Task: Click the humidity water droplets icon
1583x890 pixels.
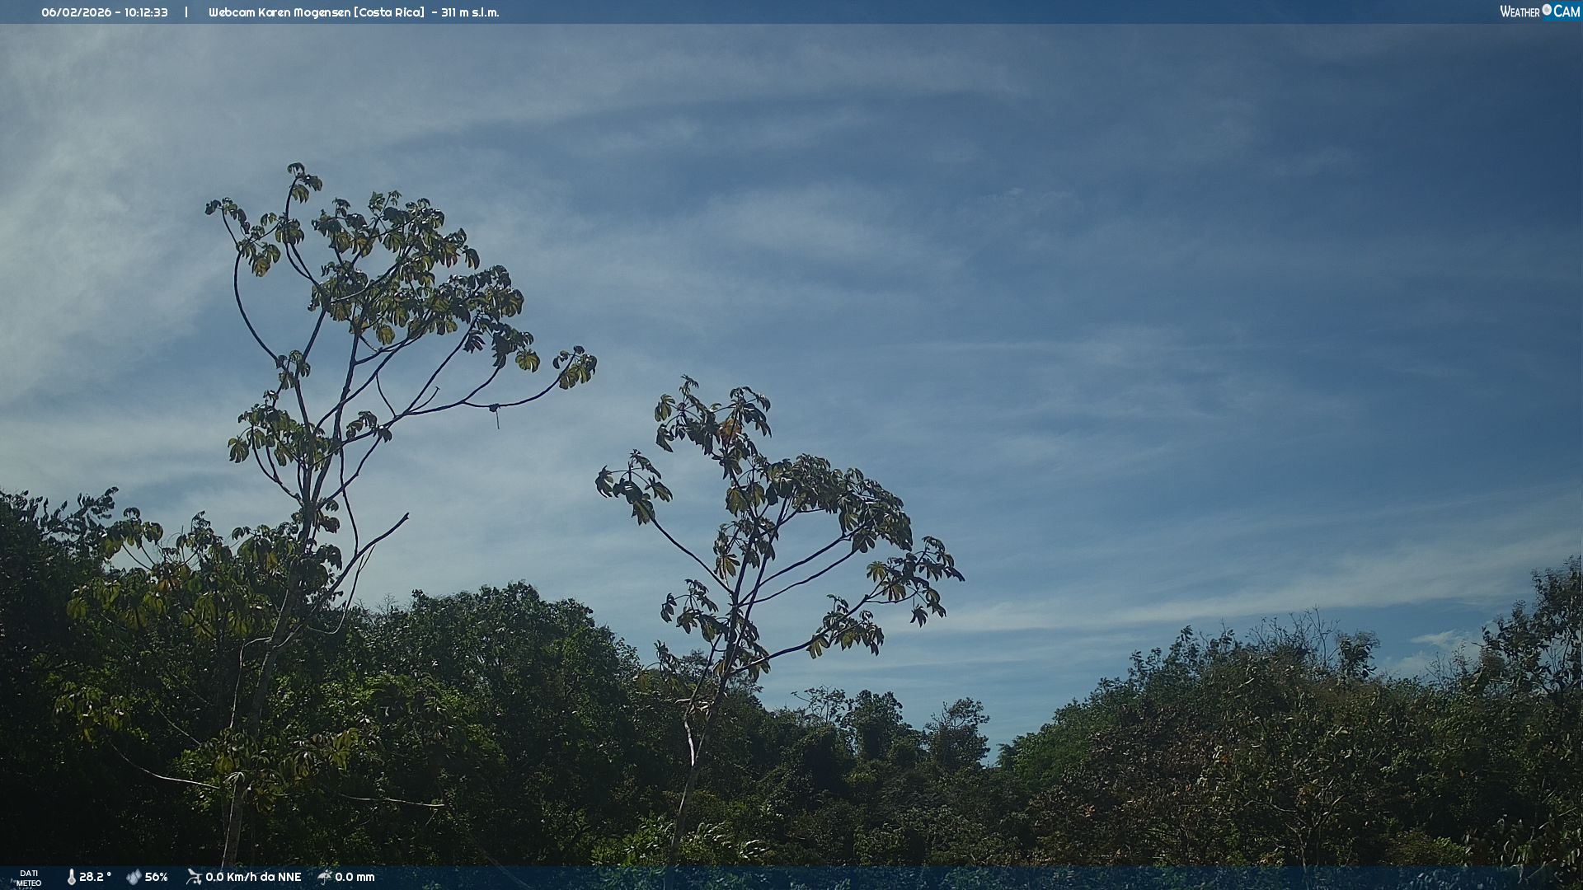Action: point(134,877)
